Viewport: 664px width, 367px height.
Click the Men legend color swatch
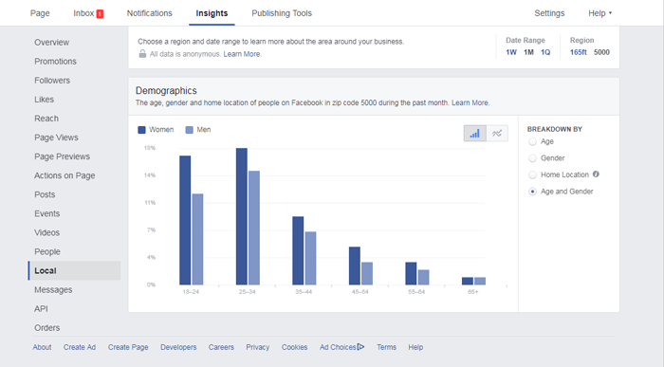[x=190, y=130]
